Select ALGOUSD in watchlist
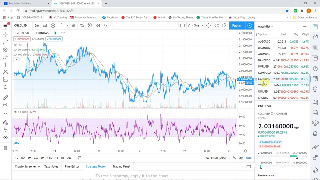The height and width of the screenshot is (180, 320). (282, 41)
